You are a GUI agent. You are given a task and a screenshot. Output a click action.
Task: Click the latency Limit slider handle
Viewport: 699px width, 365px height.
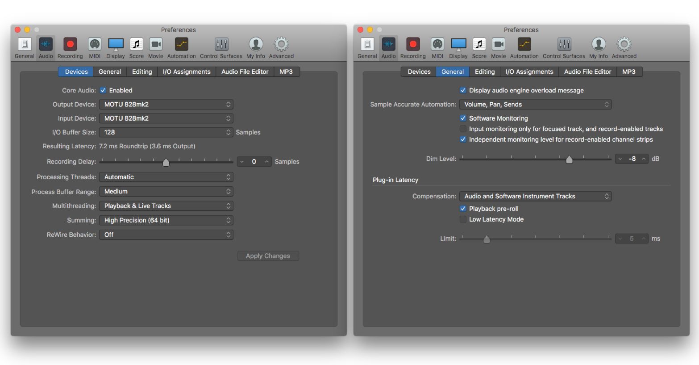487,239
